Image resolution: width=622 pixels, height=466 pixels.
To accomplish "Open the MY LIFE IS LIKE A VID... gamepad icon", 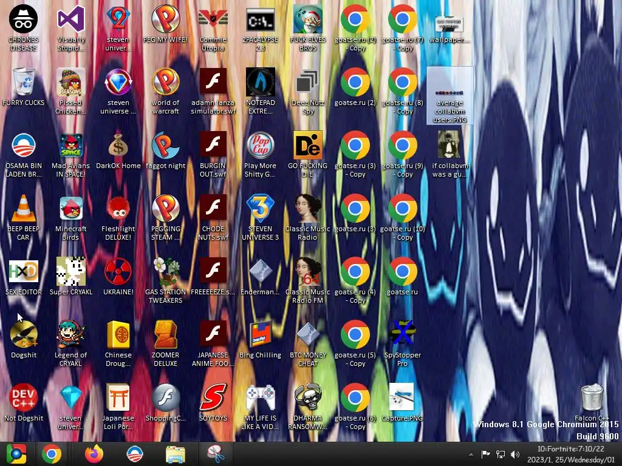I will point(260,407).
